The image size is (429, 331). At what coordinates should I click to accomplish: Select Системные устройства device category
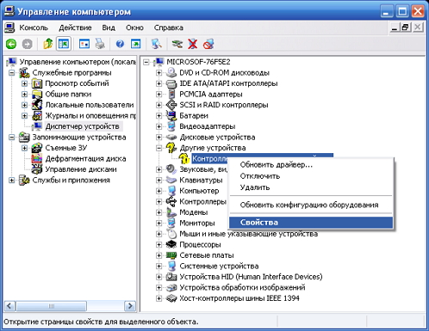point(219,266)
